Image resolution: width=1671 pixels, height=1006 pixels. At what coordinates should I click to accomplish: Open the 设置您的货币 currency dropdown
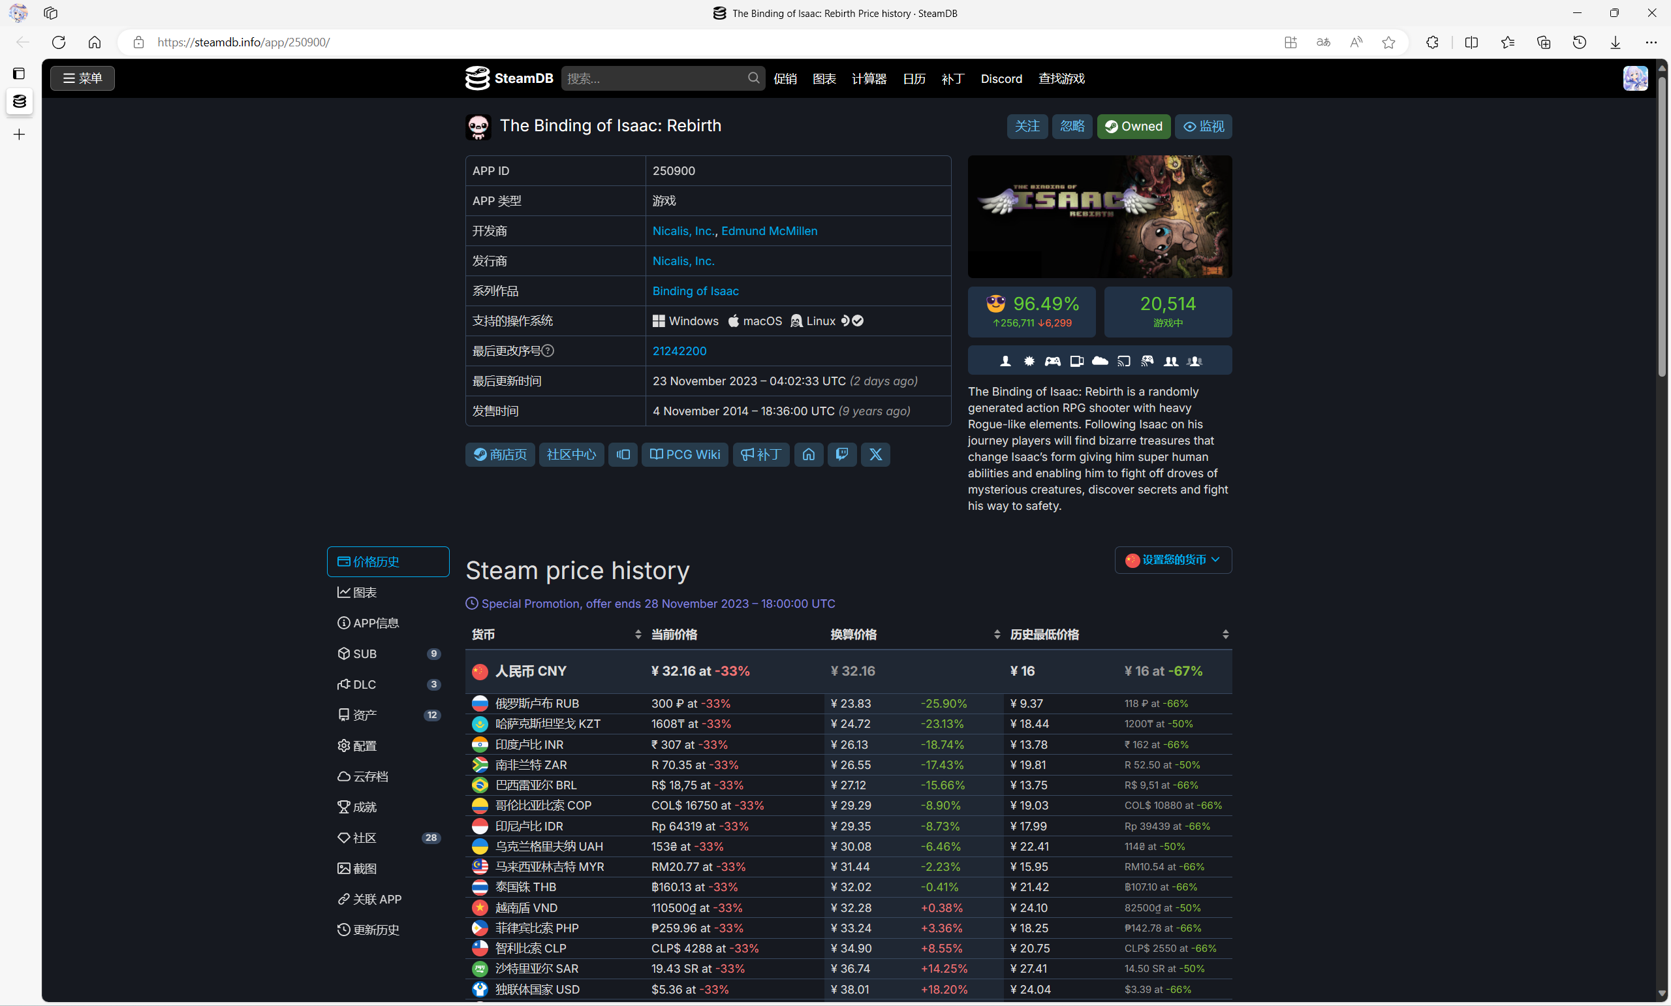[1173, 560]
